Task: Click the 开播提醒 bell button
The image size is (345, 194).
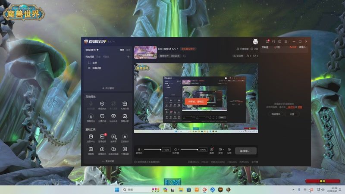Action: click(x=242, y=49)
